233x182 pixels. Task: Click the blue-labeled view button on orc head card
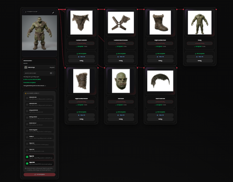click(121, 115)
